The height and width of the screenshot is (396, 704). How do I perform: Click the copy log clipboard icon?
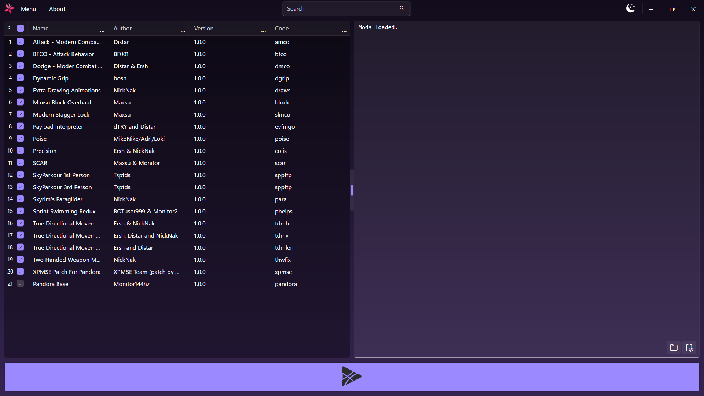689,347
